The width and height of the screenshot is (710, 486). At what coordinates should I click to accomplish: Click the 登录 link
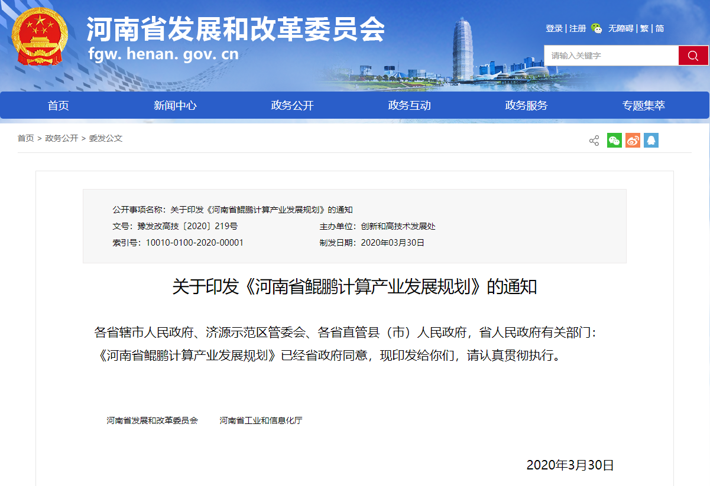pos(554,28)
